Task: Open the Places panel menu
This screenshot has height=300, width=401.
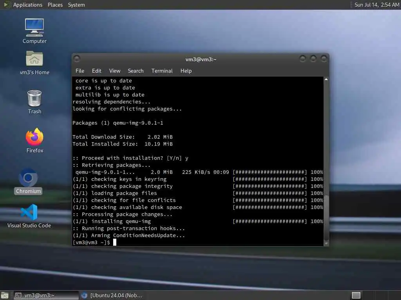Action: [x=55, y=5]
